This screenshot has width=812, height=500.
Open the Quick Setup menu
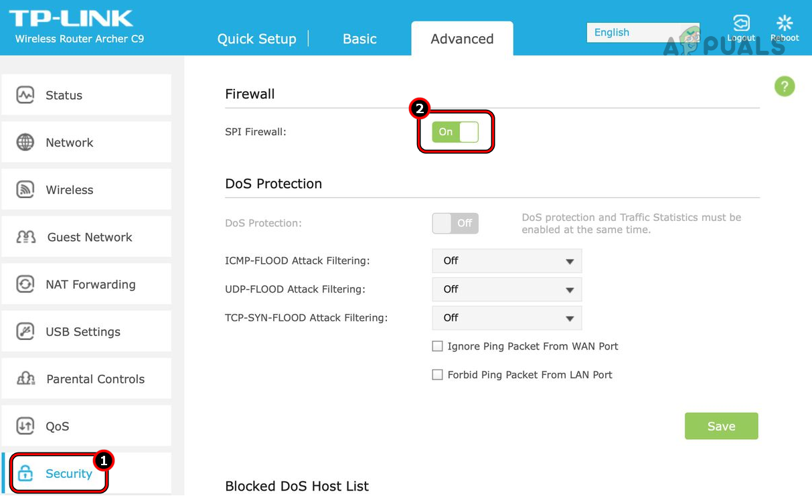(257, 39)
